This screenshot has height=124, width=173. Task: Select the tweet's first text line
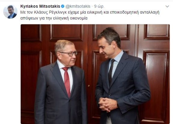point(90,12)
